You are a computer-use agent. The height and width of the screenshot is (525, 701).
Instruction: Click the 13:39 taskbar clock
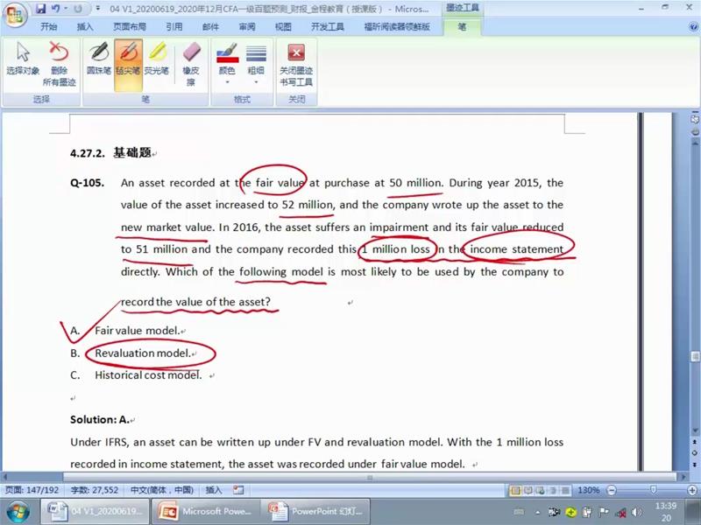tap(666, 512)
